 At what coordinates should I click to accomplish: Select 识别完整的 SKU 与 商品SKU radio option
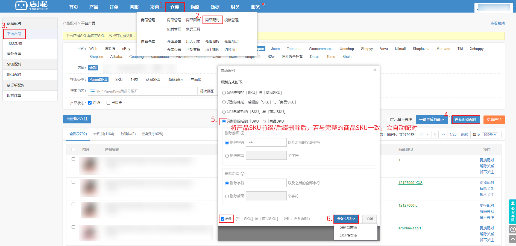224,93
